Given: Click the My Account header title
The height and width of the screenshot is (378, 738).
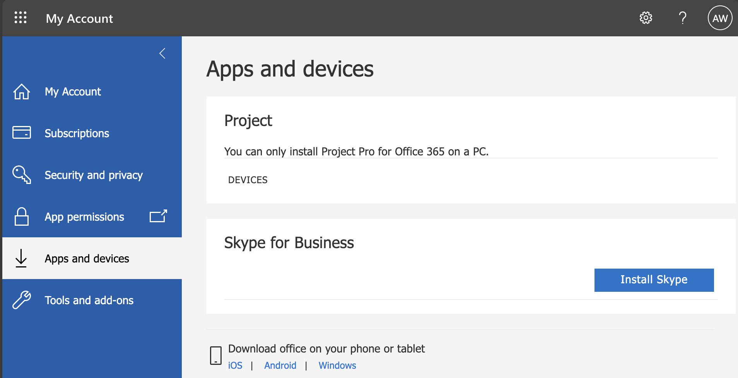Looking at the screenshot, I should point(79,19).
